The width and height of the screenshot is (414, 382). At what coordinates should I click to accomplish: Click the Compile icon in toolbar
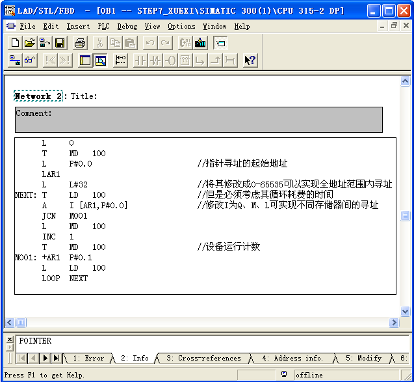point(185,43)
